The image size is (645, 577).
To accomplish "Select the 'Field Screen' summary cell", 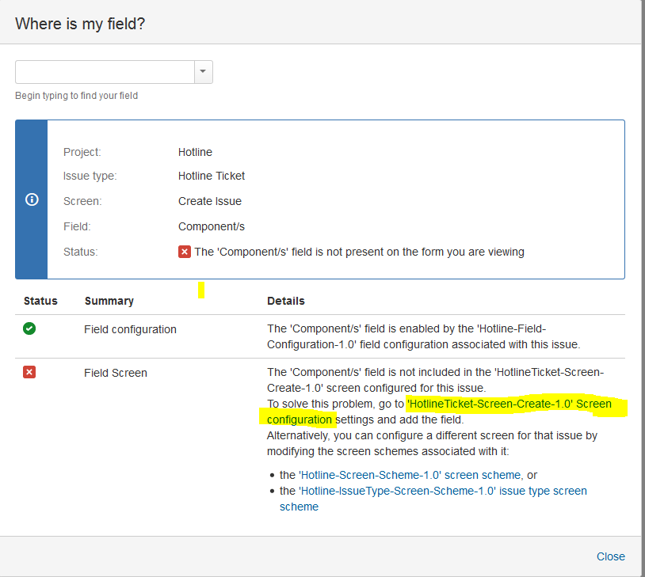I will pyautogui.click(x=116, y=373).
